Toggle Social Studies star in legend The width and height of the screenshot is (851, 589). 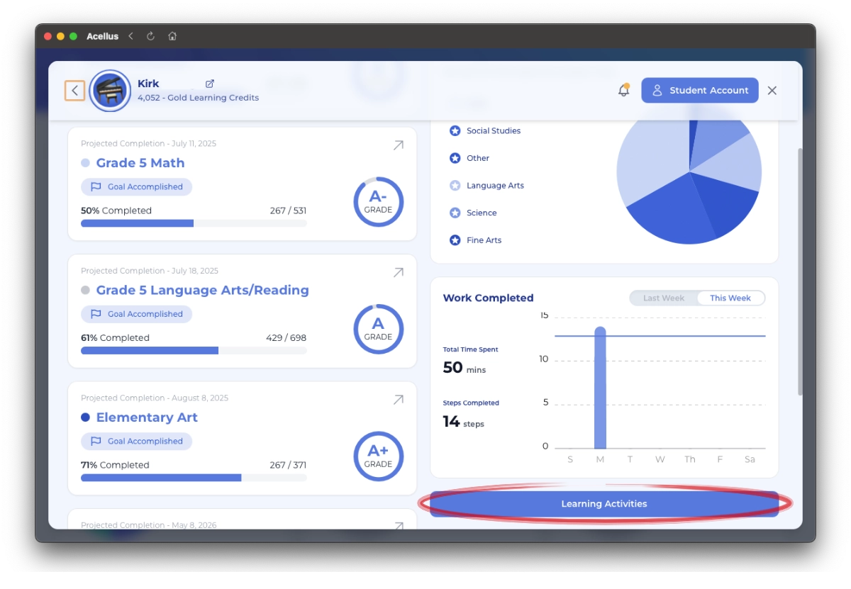click(x=455, y=131)
